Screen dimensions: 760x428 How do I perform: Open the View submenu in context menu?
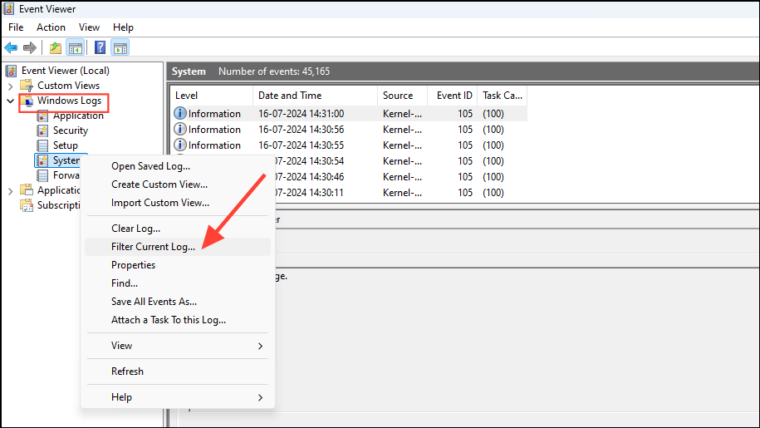click(178, 346)
